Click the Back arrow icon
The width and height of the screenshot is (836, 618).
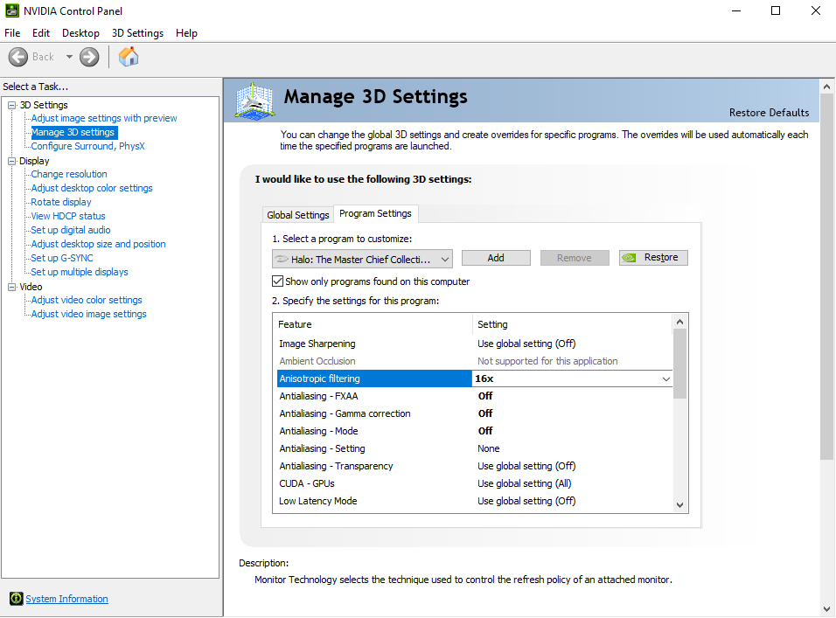(18, 57)
